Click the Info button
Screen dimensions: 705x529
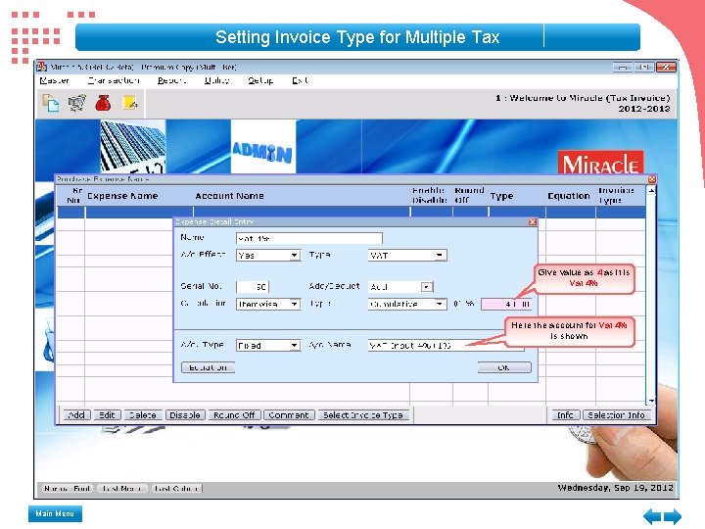565,415
